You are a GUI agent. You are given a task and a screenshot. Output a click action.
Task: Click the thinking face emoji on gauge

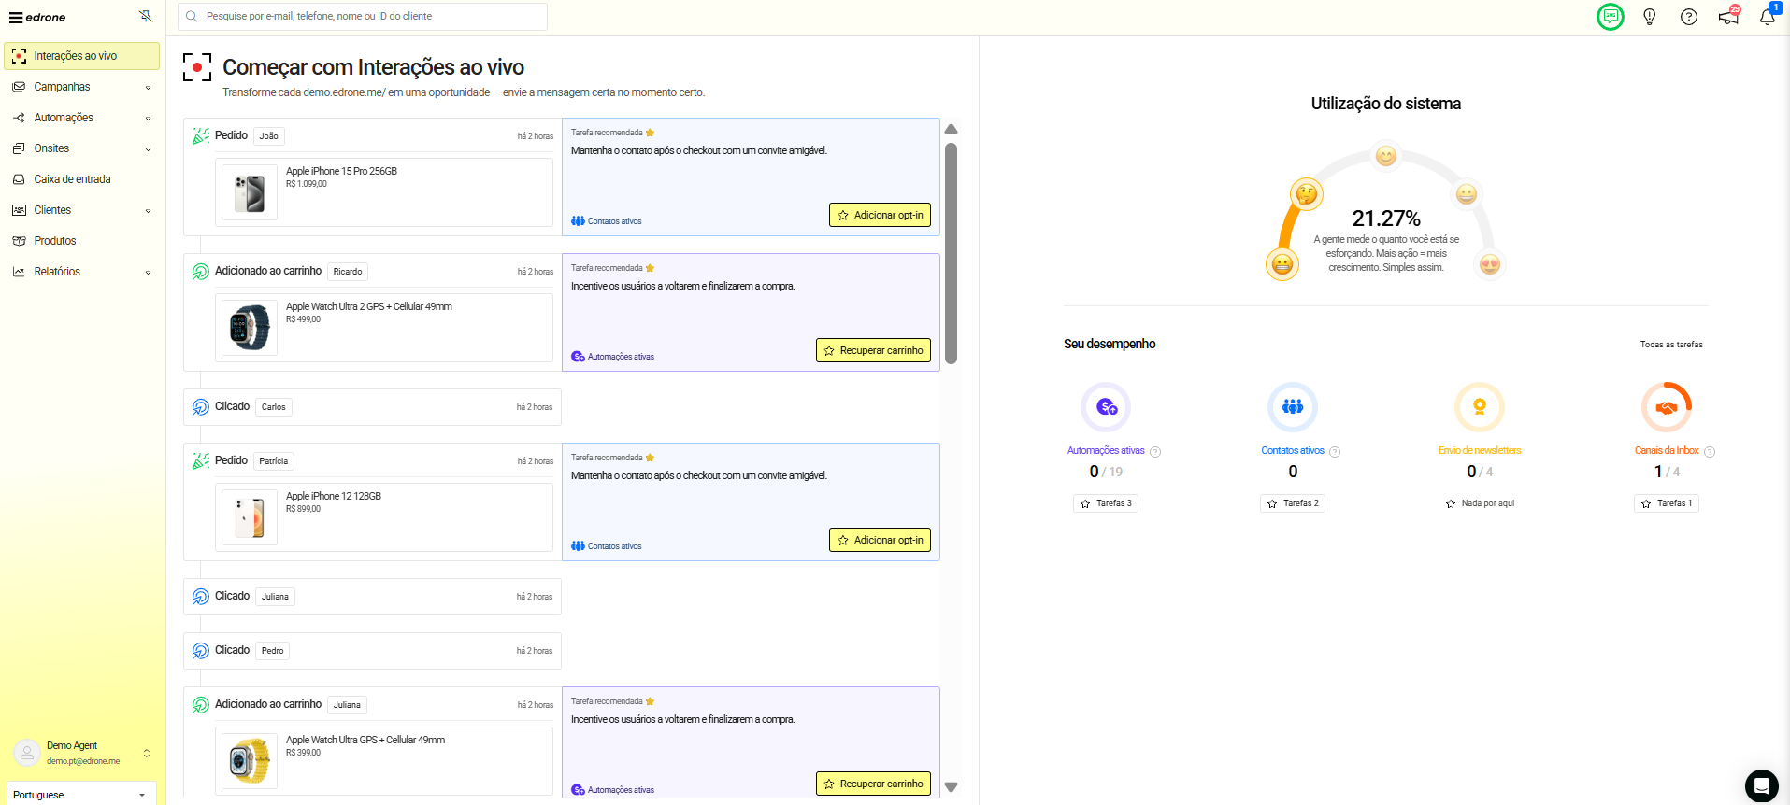1307,194
